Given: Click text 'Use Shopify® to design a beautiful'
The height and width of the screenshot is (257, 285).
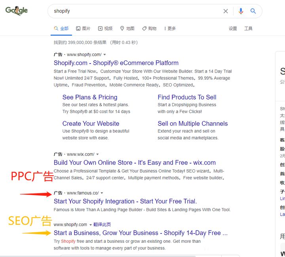Looking at the screenshot, I should click(96, 131).
